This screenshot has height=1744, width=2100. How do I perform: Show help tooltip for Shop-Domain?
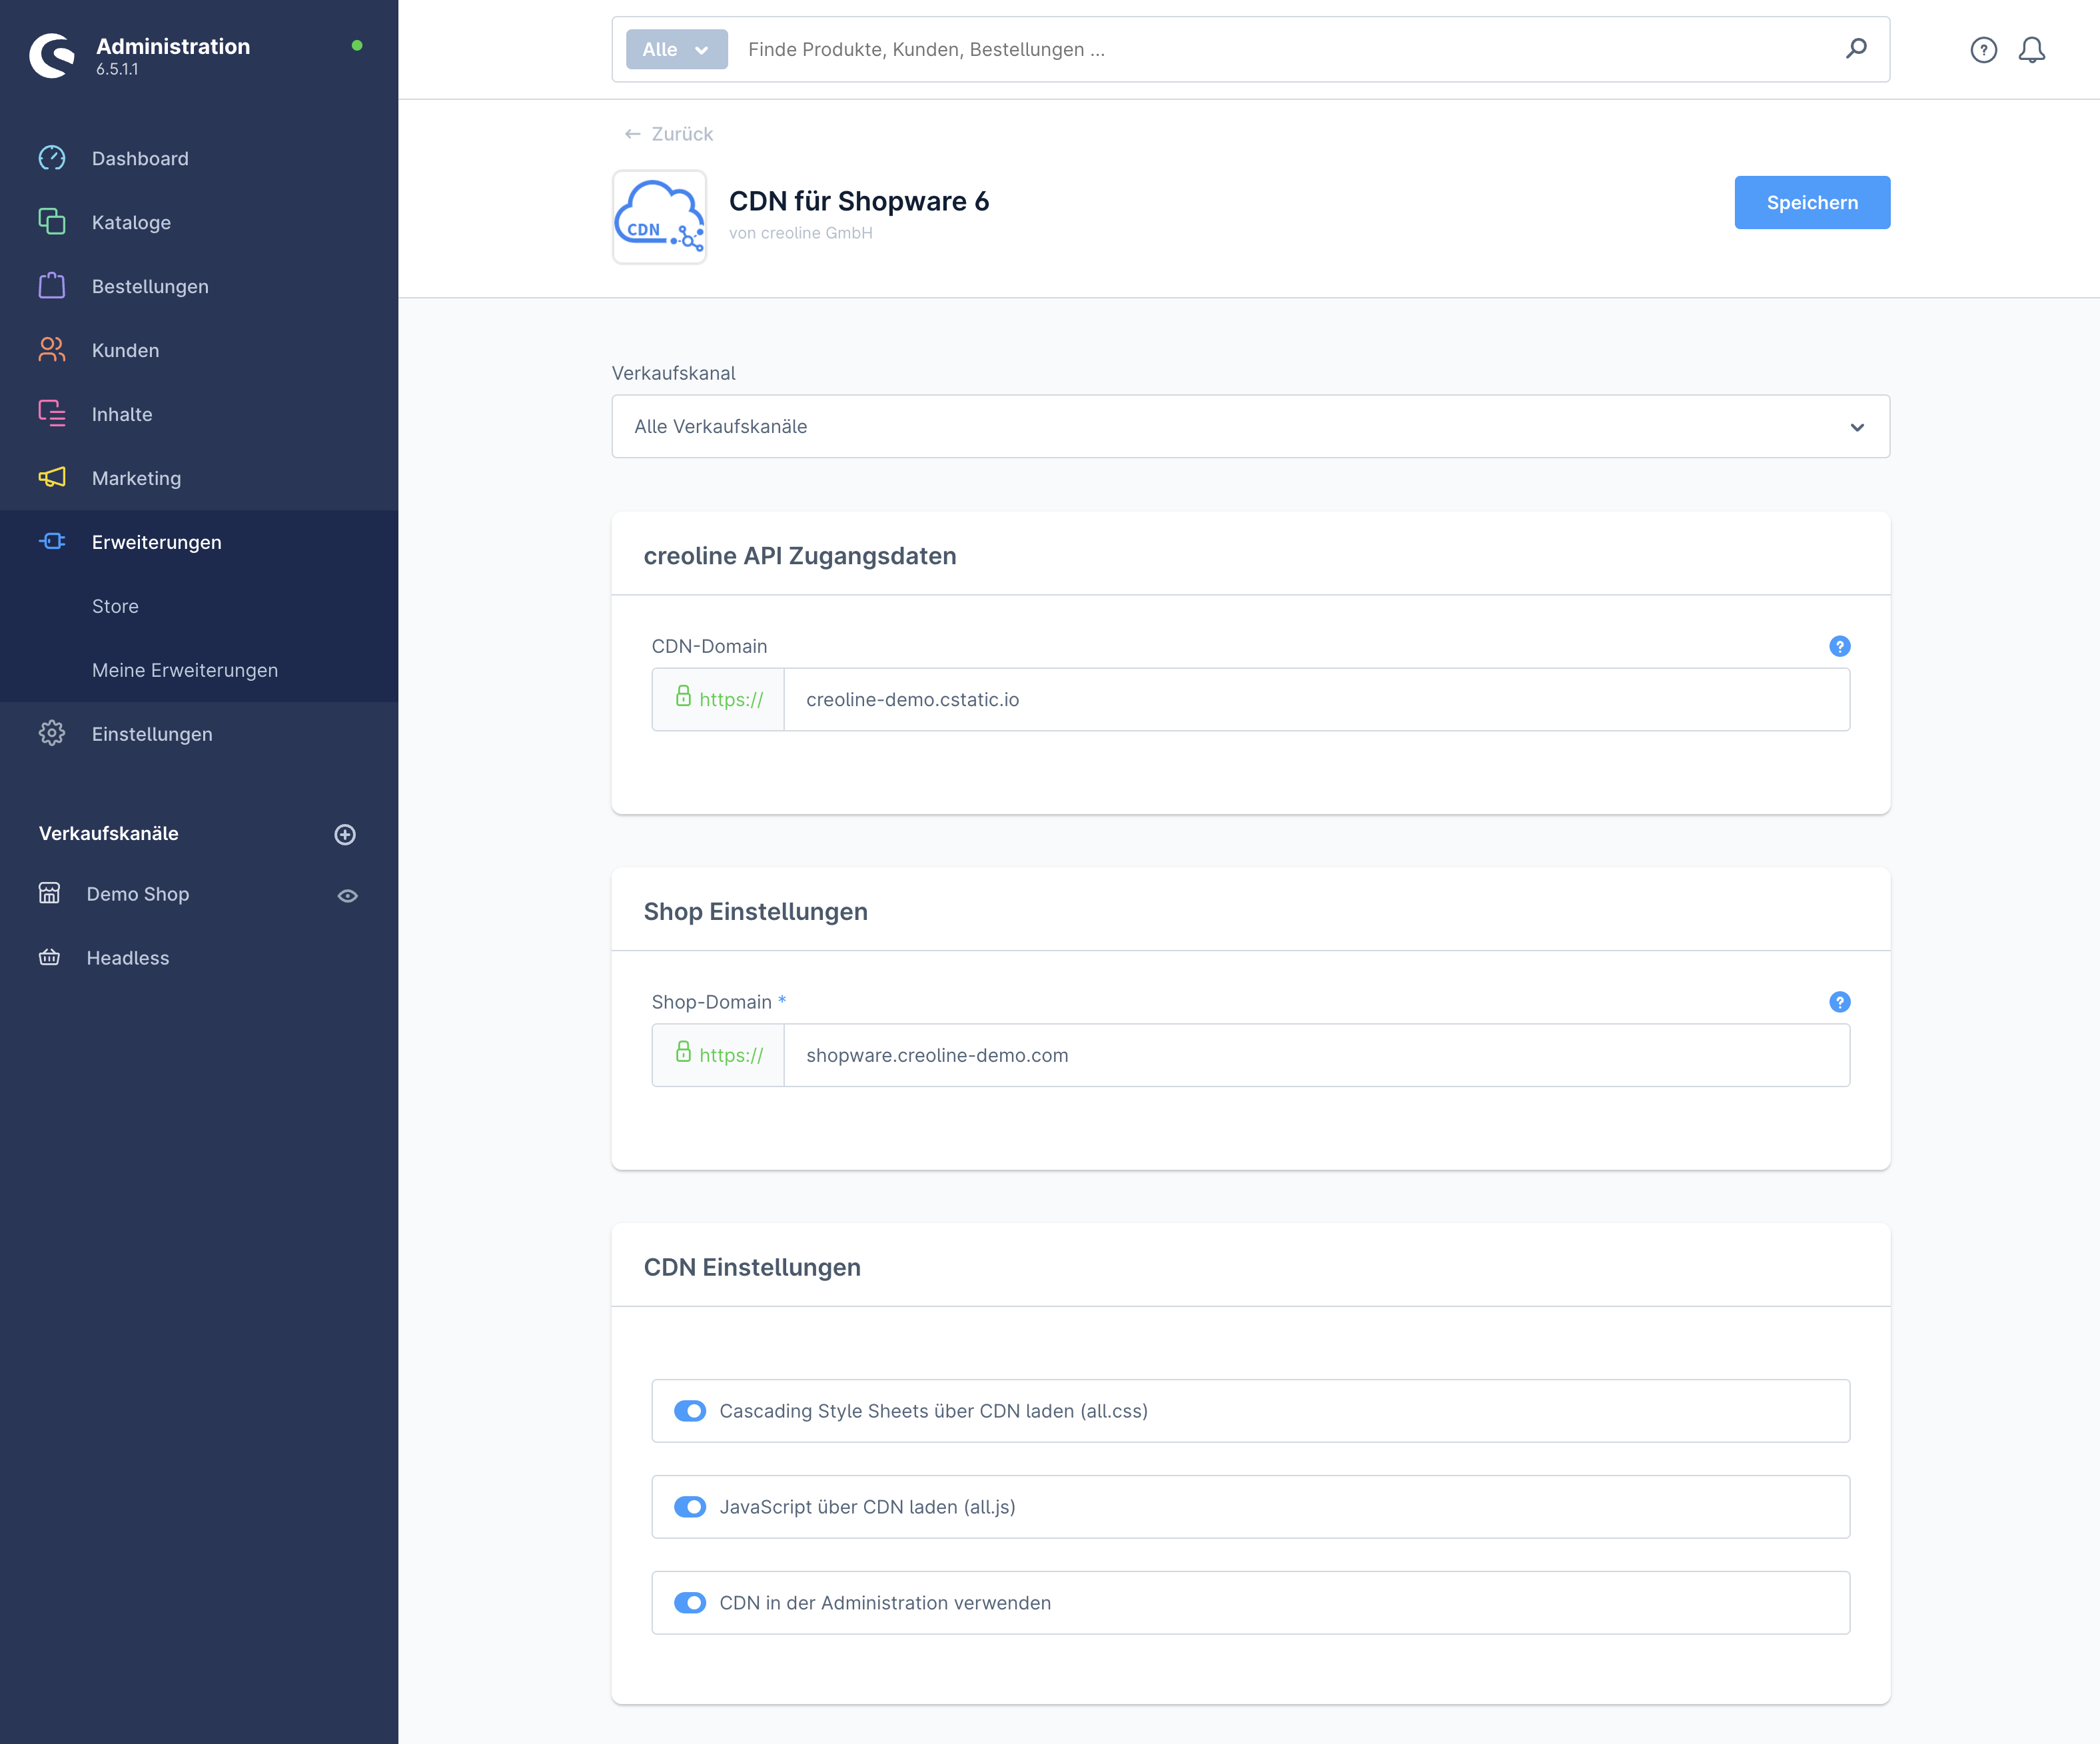pos(1839,1002)
